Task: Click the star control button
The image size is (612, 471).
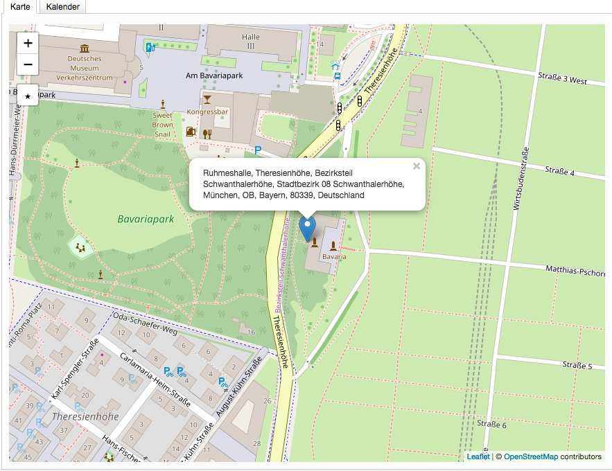Action: (28, 94)
